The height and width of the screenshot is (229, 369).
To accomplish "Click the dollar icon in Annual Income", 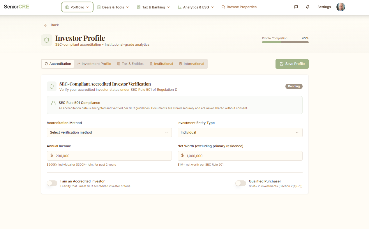I will (52, 156).
